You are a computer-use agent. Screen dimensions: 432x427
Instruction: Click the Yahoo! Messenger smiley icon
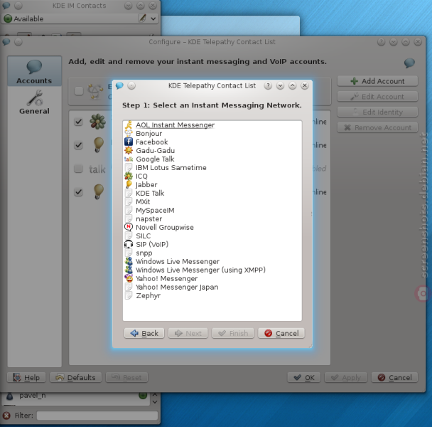click(x=129, y=278)
